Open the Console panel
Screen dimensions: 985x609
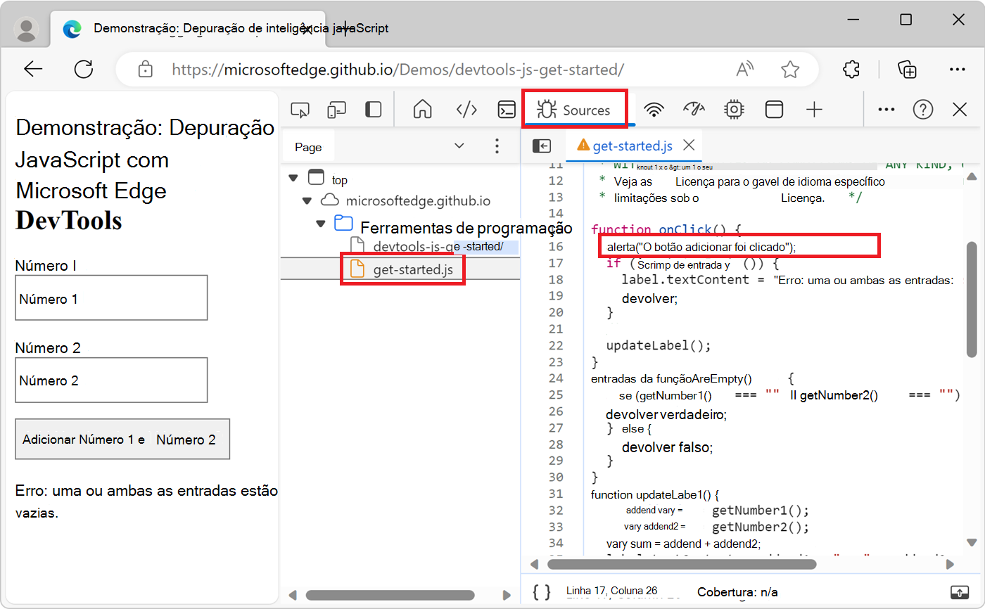tap(507, 109)
